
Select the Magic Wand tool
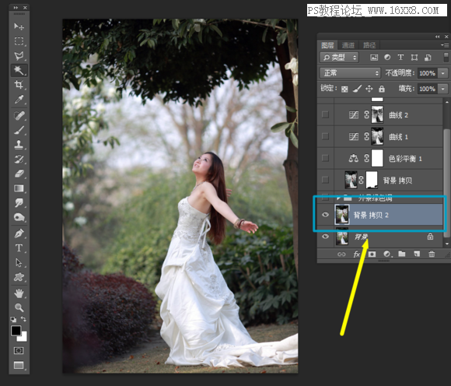(19, 70)
